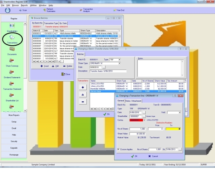Click Delete in Browse Batches

point(68,66)
